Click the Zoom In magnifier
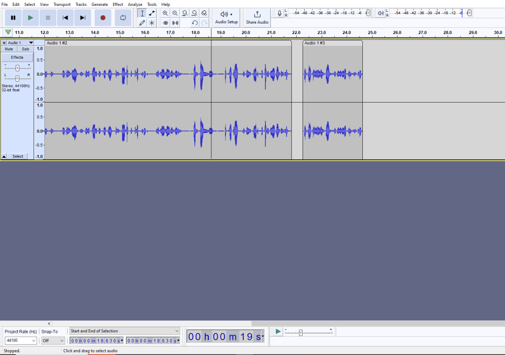Viewport: 505px width, 355px height. click(x=165, y=13)
